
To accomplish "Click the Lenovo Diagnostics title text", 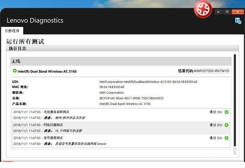I will 35,20.
